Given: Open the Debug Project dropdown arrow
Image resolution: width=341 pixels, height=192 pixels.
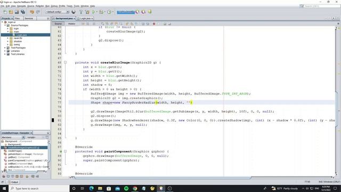Looking at the screenshot, I should pyautogui.click(x=104, y=12).
